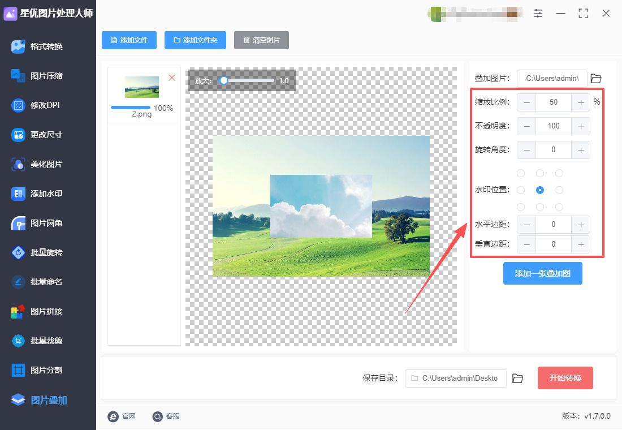Screen dimensions: 622x430
Task: Click the 不透明度 value field showing 100
Action: (554, 126)
